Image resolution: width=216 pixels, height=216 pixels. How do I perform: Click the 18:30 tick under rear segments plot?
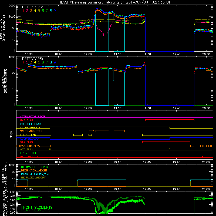tap(29, 108)
